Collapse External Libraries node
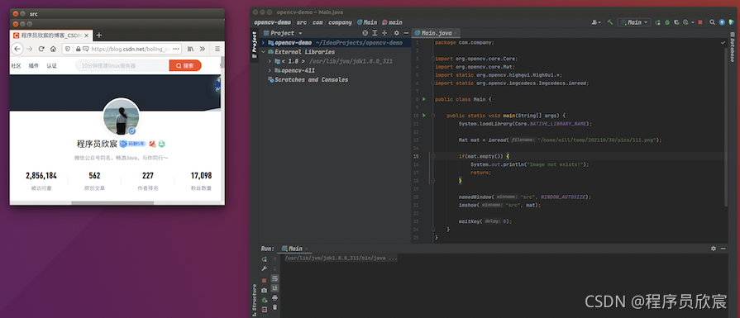 click(x=263, y=52)
